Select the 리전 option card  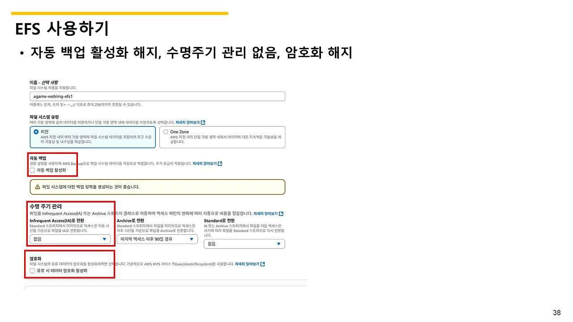coord(93,138)
